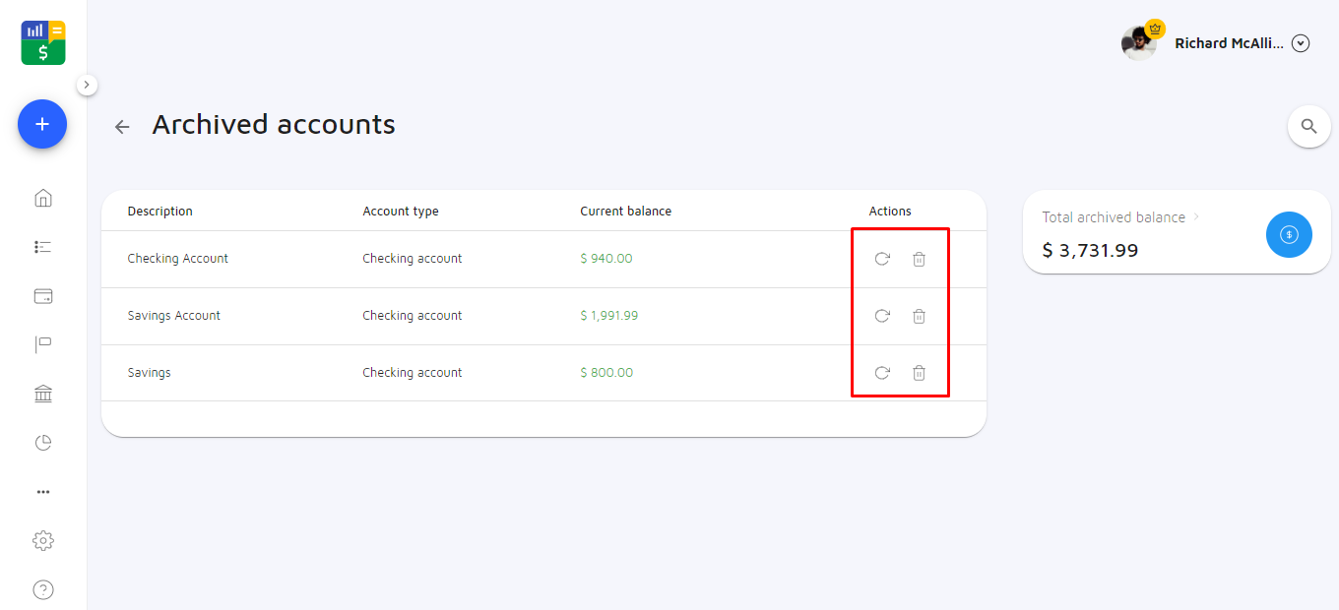Go to the home dashboard icon

[43, 198]
